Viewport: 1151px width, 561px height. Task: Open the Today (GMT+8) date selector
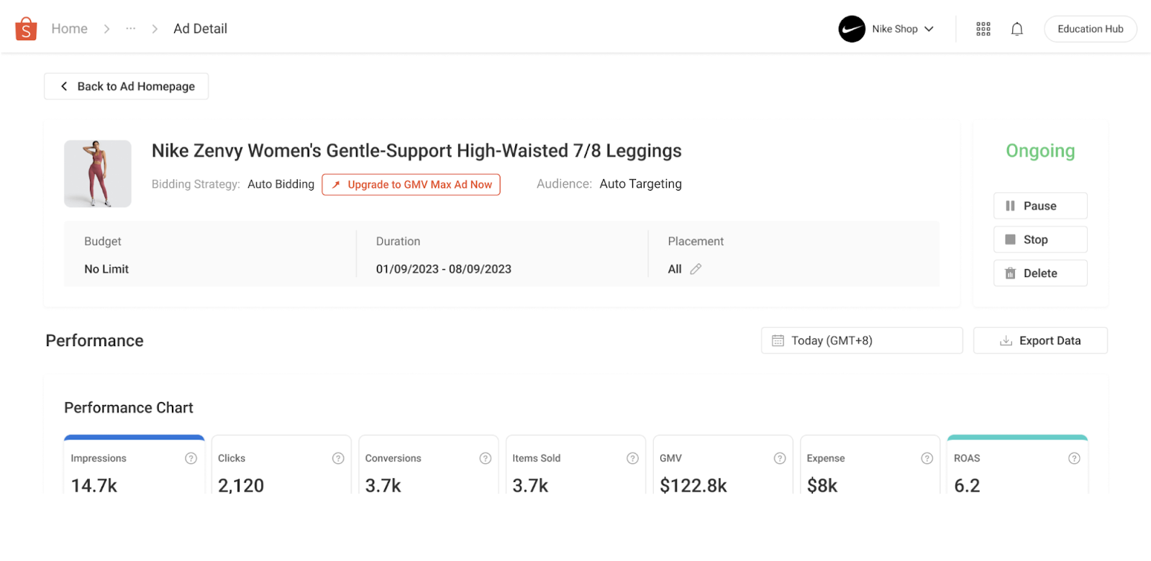point(862,341)
